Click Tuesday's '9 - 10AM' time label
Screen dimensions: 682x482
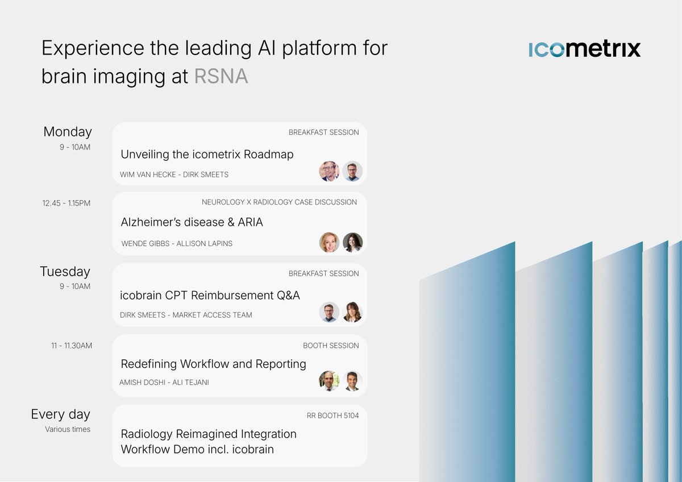coord(74,286)
